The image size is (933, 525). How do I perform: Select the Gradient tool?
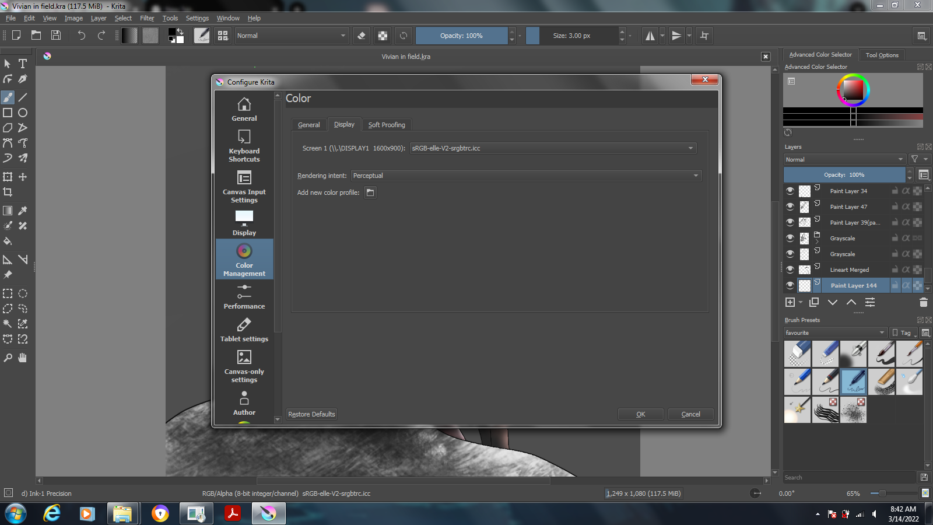coord(8,211)
